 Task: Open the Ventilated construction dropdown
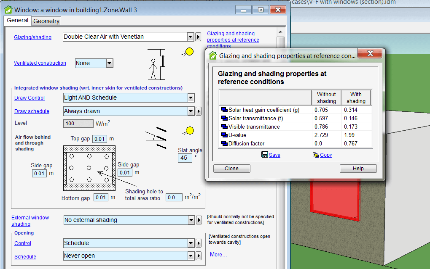coord(110,63)
